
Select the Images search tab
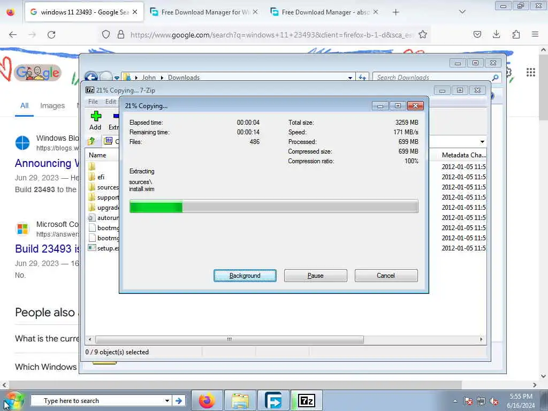coord(52,105)
